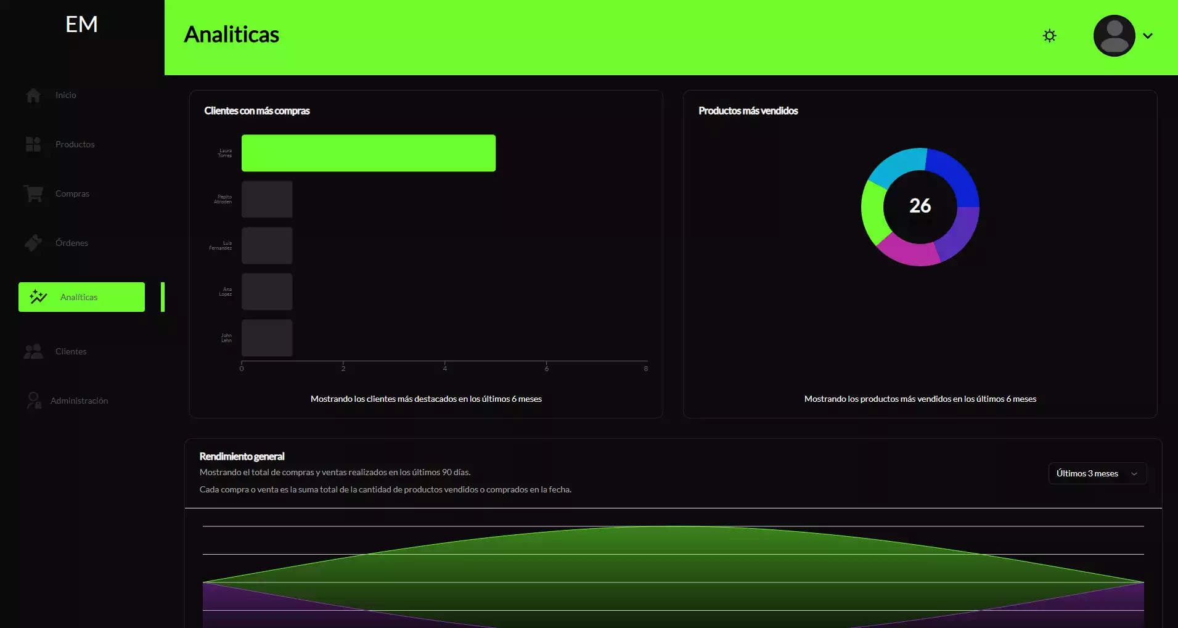Open Clientes with the people icon
The image size is (1178, 628).
[33, 351]
